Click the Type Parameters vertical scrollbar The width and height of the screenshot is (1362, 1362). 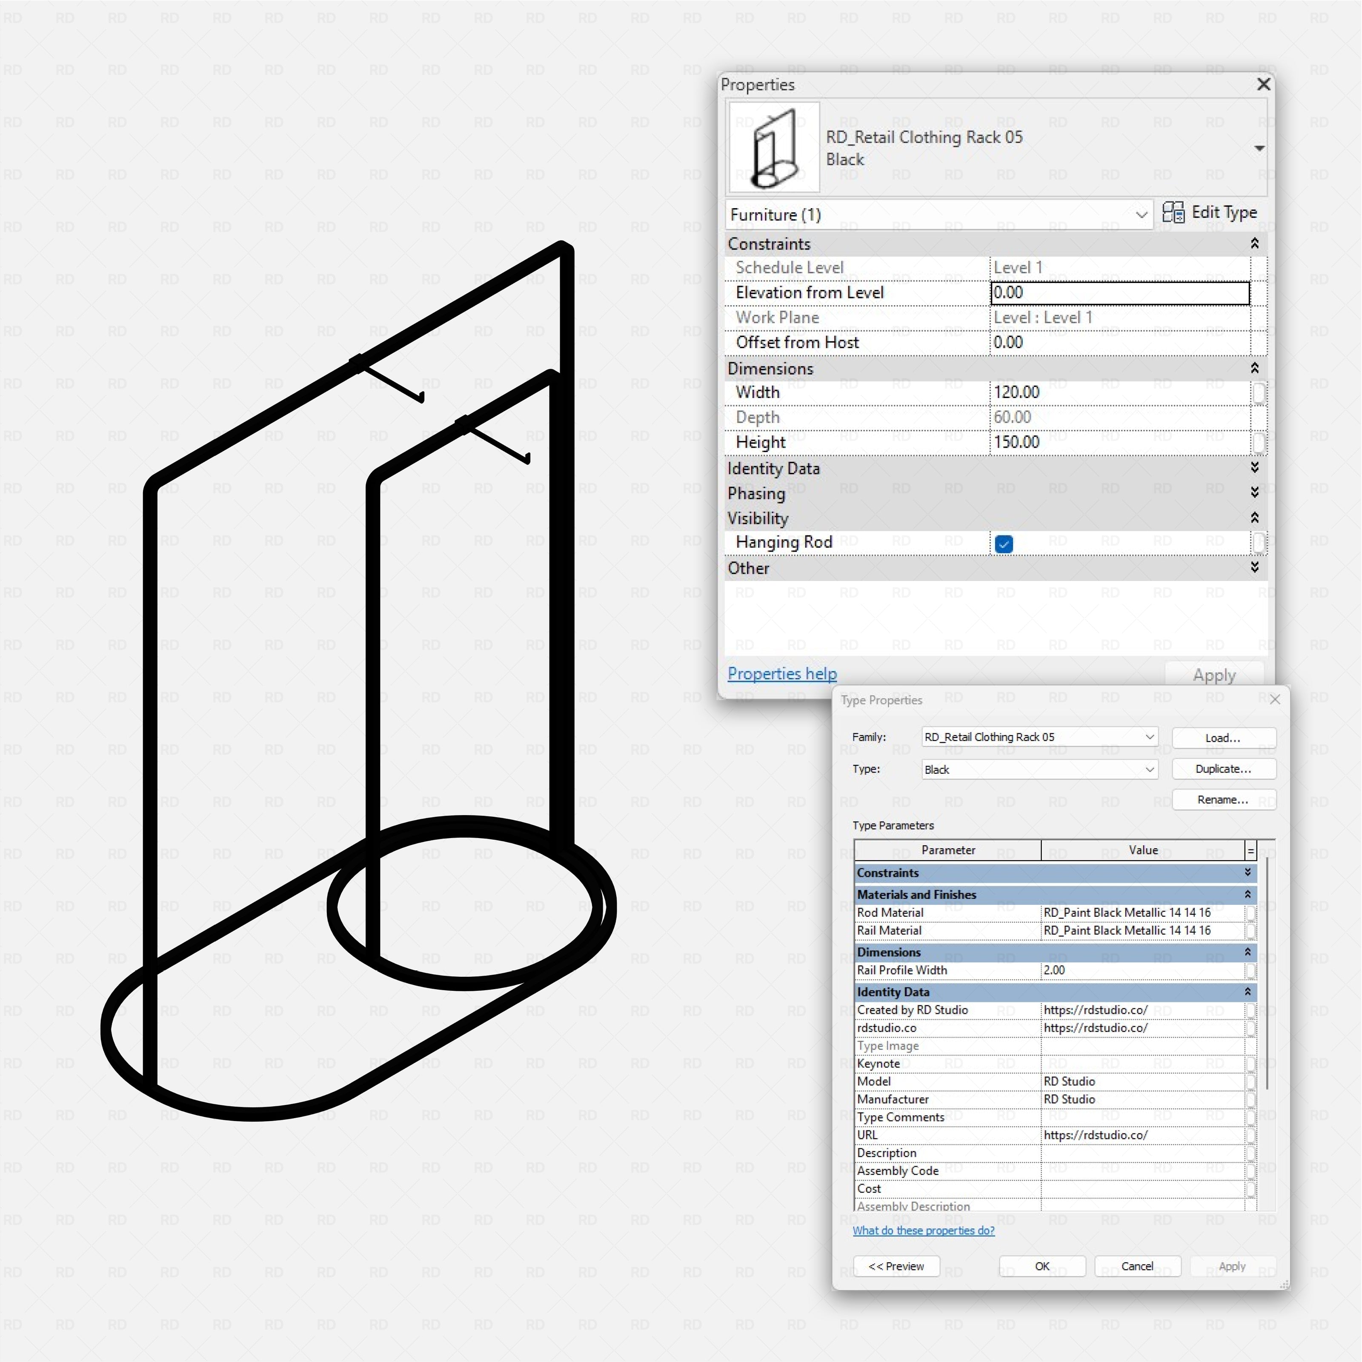pyautogui.click(x=1267, y=973)
